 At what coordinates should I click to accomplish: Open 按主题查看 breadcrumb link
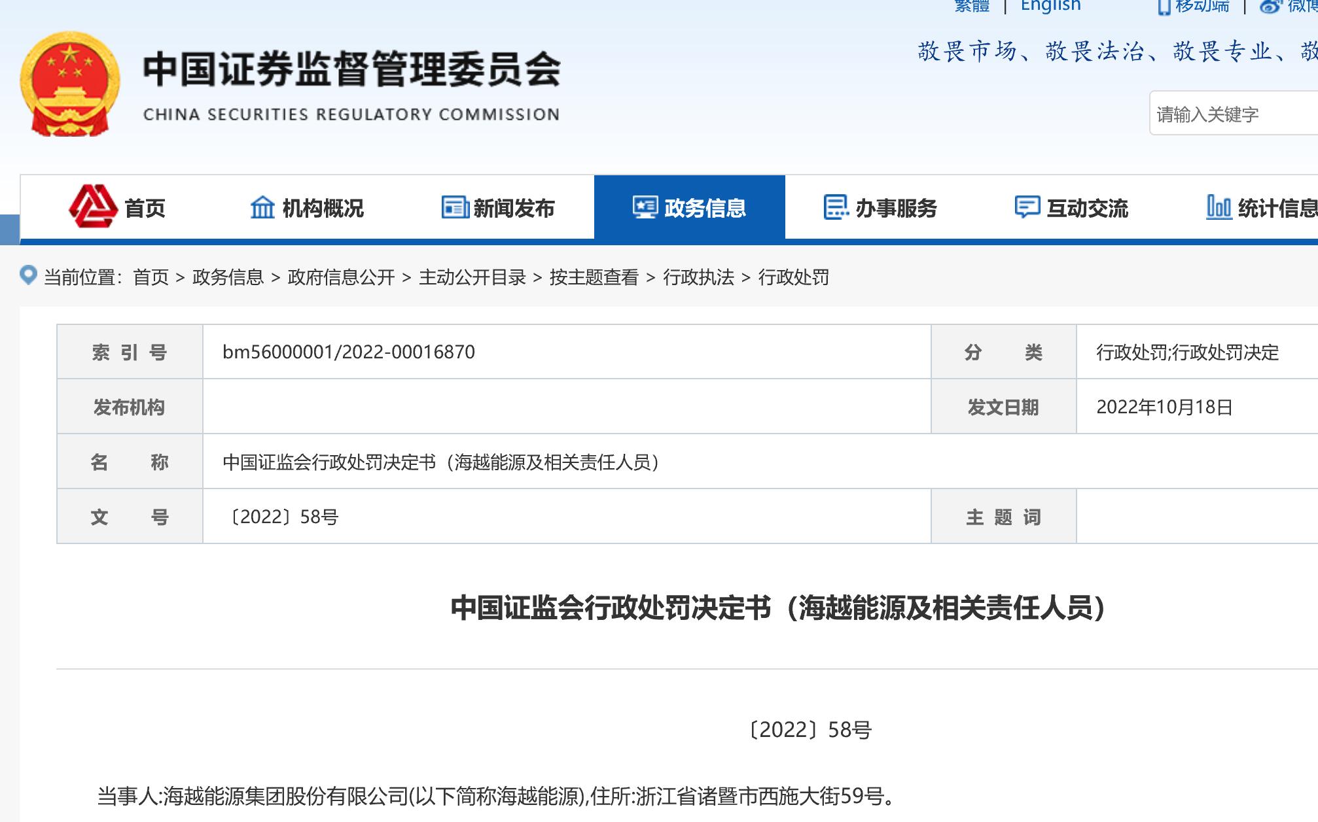point(594,277)
